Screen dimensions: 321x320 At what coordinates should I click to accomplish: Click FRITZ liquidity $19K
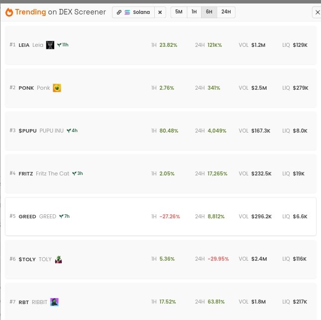tap(299, 173)
